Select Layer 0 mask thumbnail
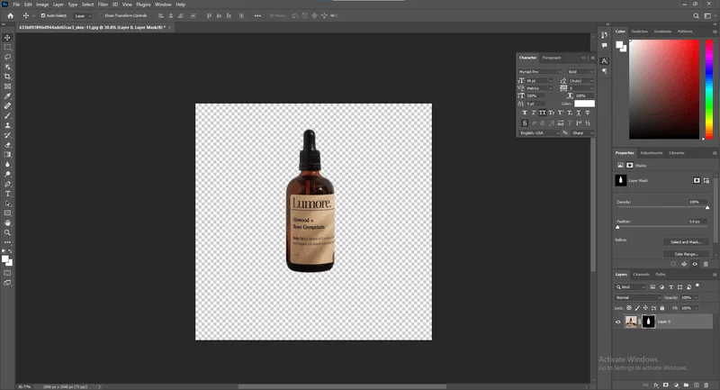The width and height of the screenshot is (720, 390). pyautogui.click(x=648, y=322)
